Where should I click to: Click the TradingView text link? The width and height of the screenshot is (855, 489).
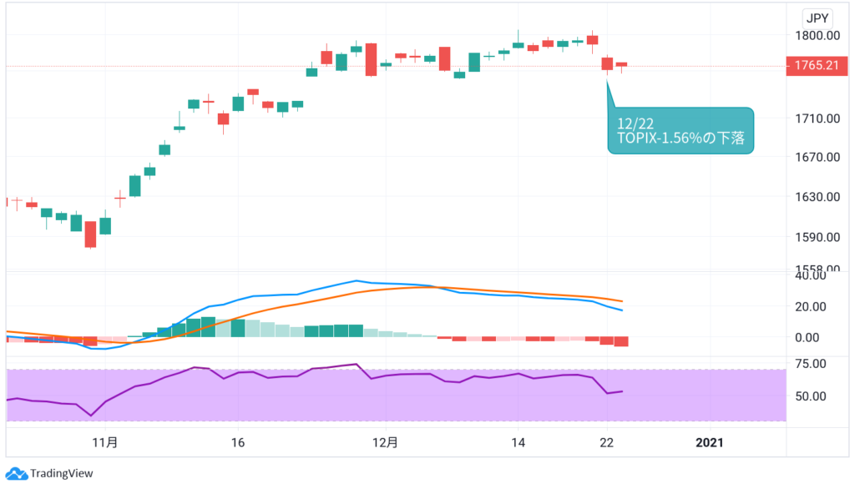coord(61,474)
